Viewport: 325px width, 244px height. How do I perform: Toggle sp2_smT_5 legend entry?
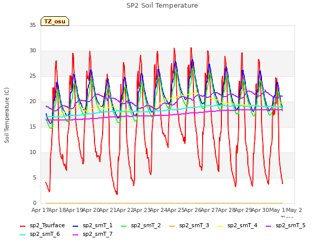pos(285,225)
